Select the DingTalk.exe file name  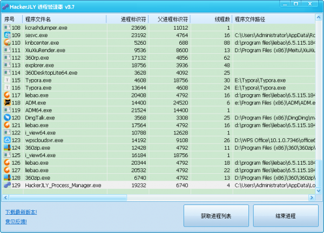(x=40, y=118)
